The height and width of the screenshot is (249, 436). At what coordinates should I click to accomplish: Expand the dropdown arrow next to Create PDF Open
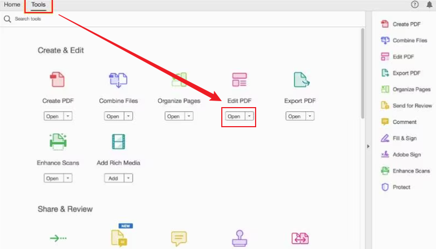click(x=68, y=116)
